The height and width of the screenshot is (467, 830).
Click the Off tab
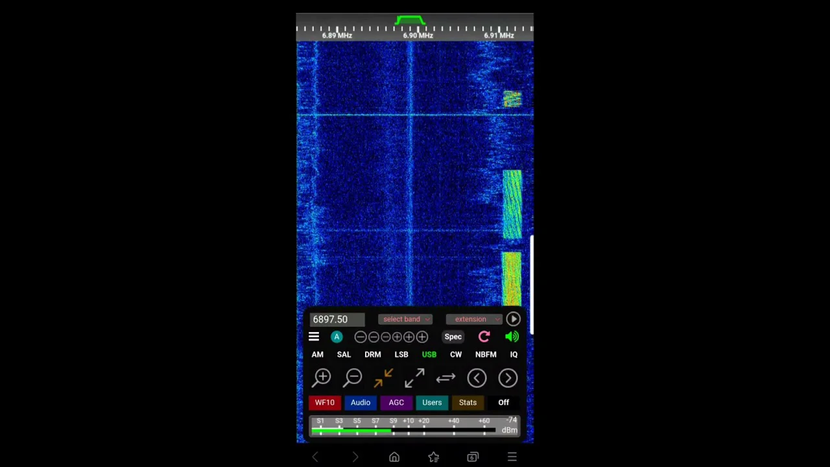504,403
